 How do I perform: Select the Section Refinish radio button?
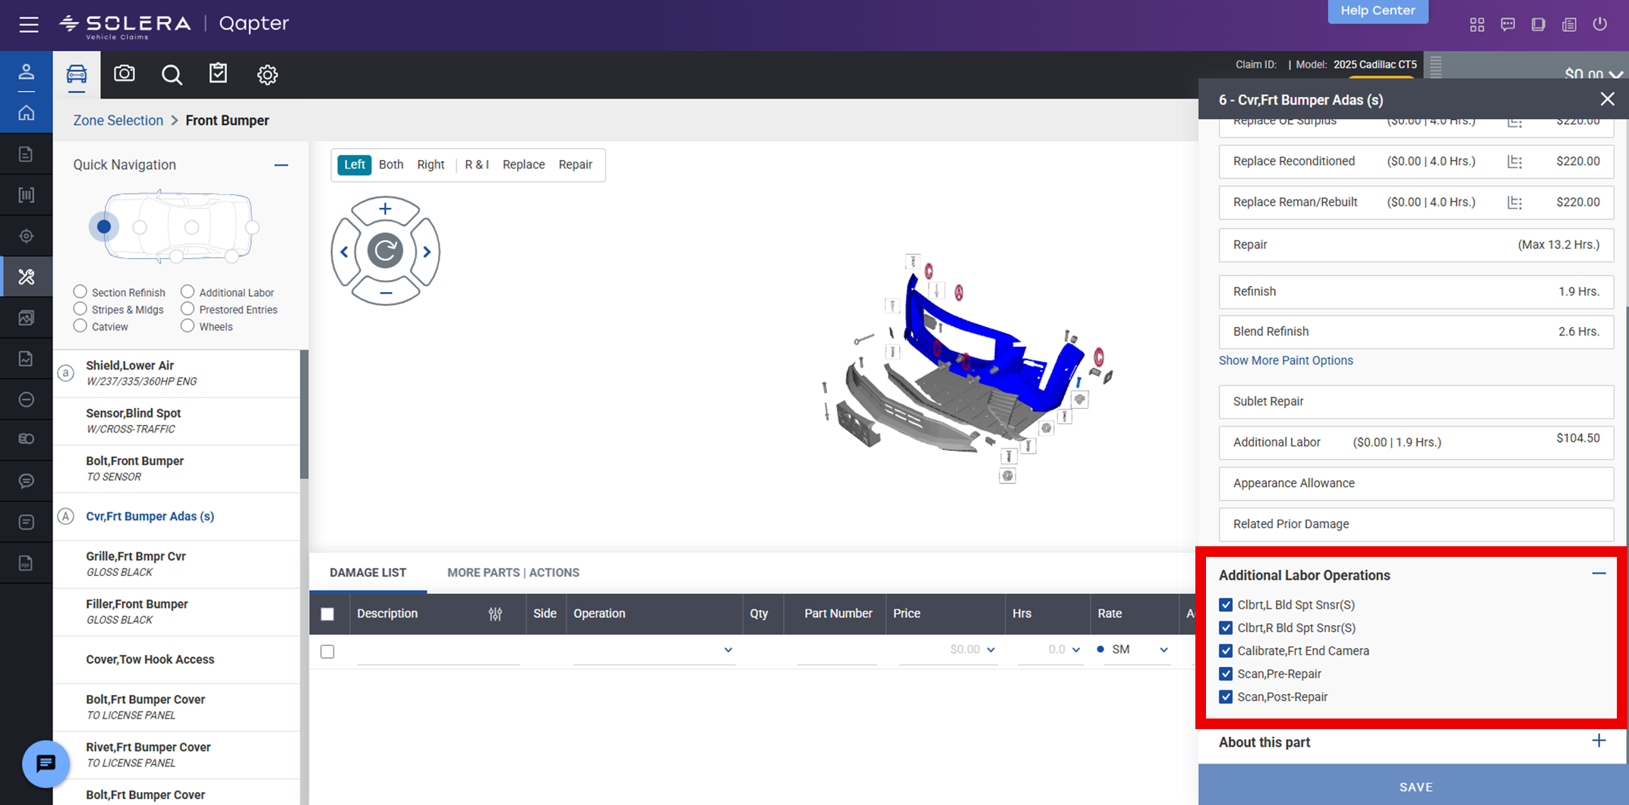point(81,292)
